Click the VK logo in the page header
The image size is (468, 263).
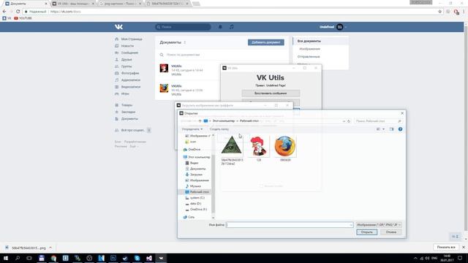click(x=118, y=27)
